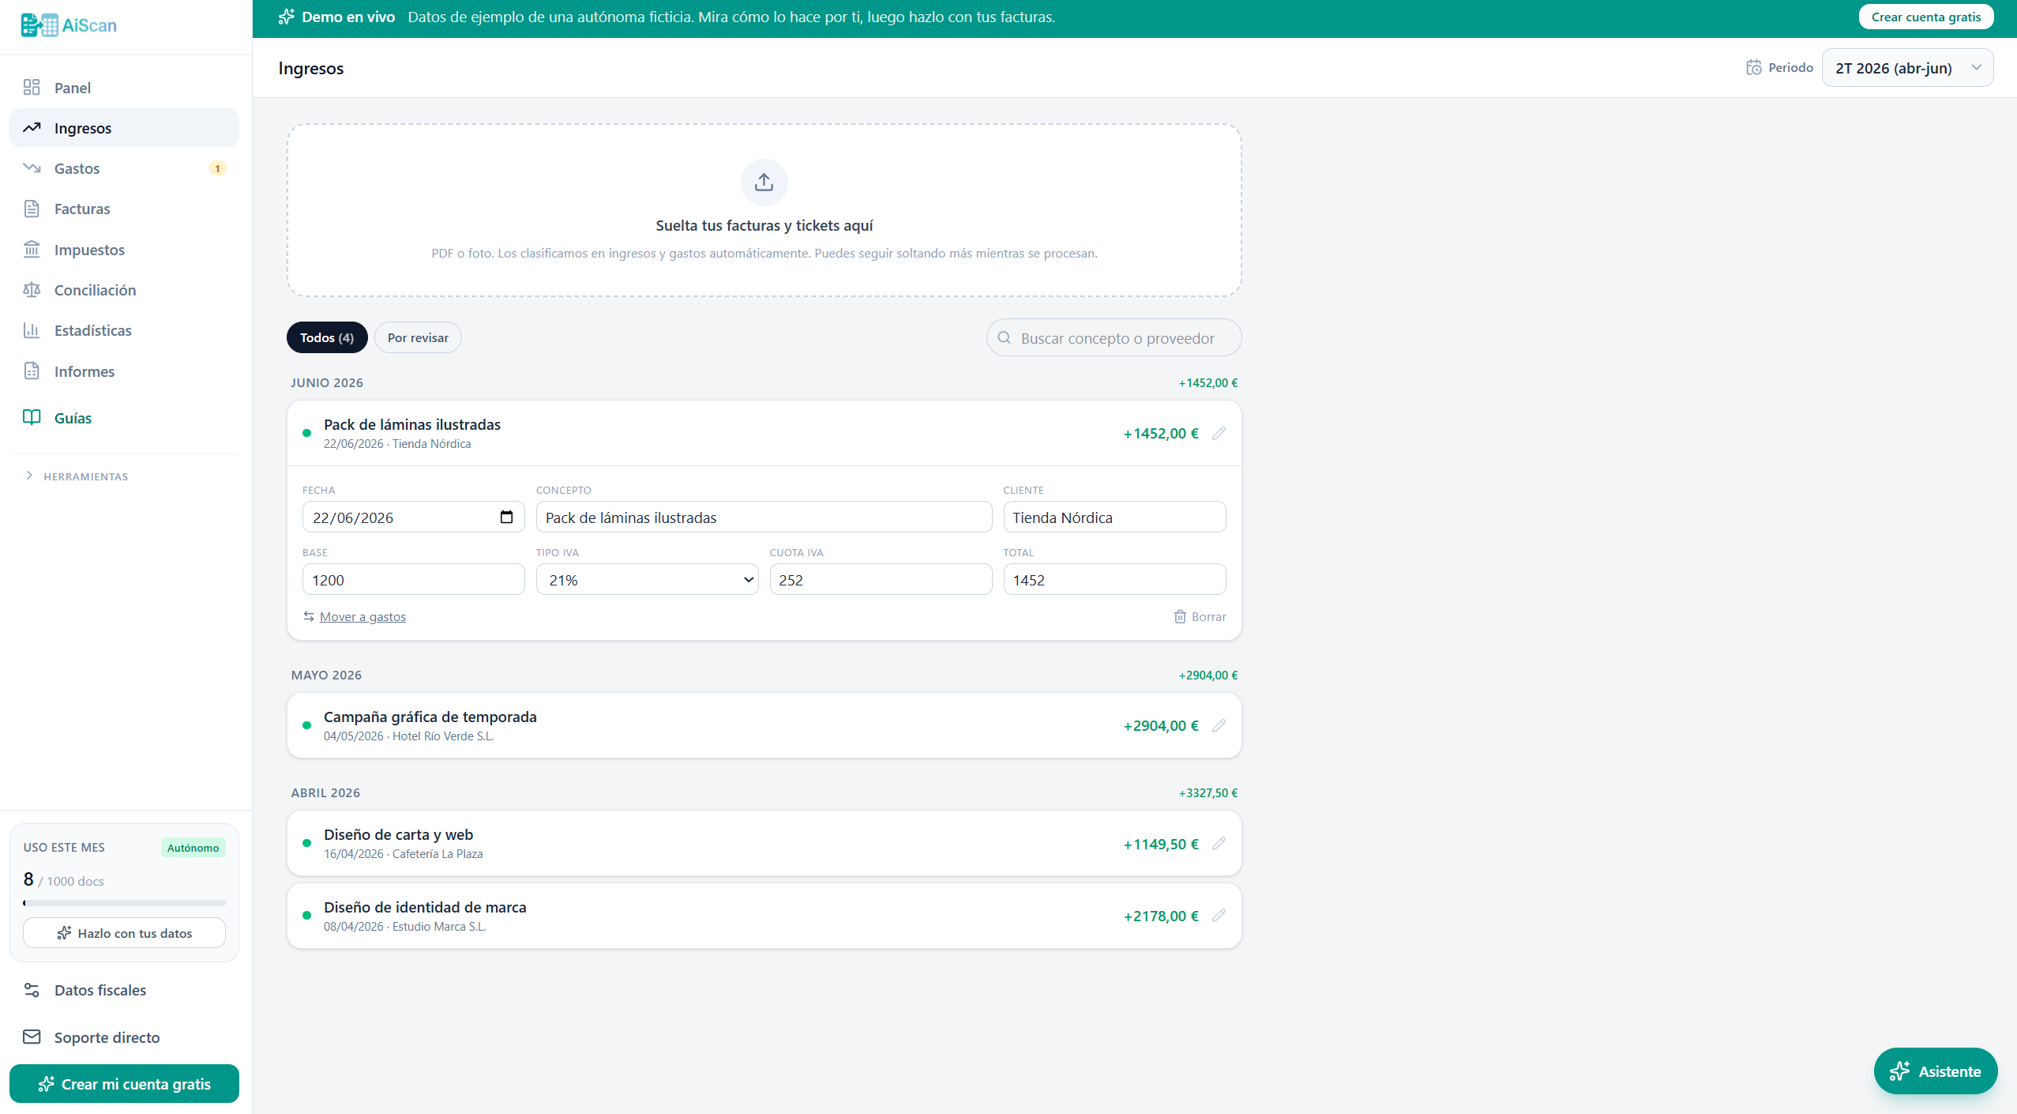Click the Mover a gastos link
2017x1114 pixels.
[362, 616]
